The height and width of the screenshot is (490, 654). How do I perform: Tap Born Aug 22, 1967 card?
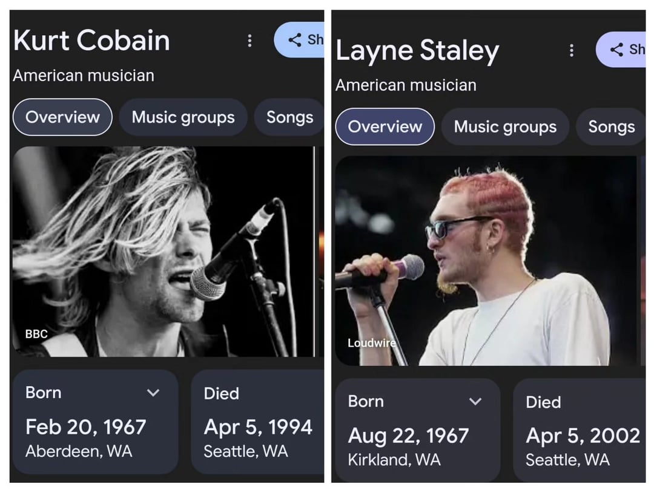[417, 430]
